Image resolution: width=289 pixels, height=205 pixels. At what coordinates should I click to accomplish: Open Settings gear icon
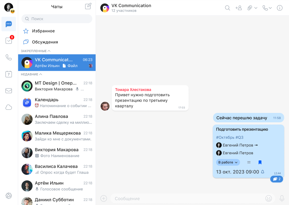(9, 196)
